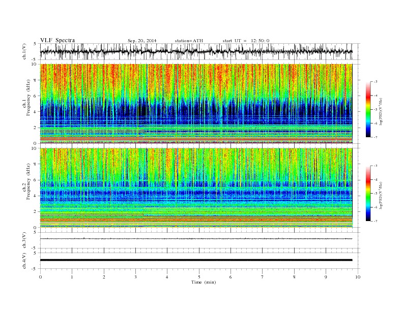Click the ch.1 "Frequency (kHz)" axis label

pyautogui.click(x=28, y=98)
